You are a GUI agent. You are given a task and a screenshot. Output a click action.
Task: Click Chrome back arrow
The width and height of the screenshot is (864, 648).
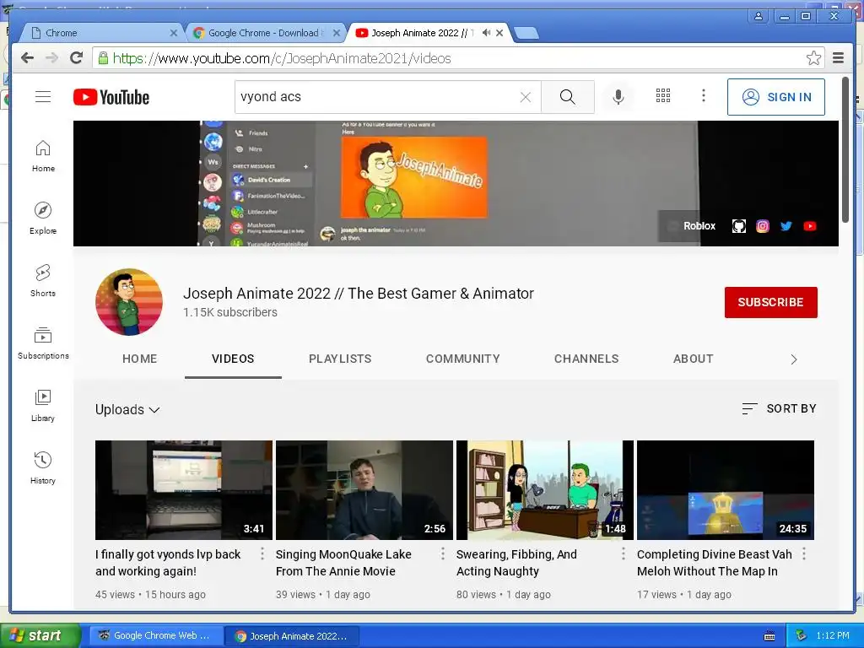pyautogui.click(x=27, y=58)
